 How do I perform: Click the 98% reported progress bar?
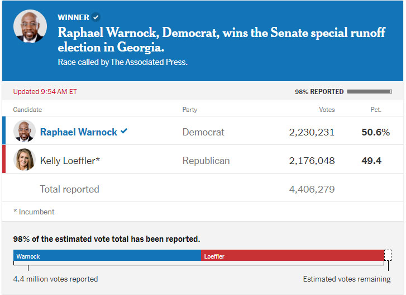(x=370, y=92)
